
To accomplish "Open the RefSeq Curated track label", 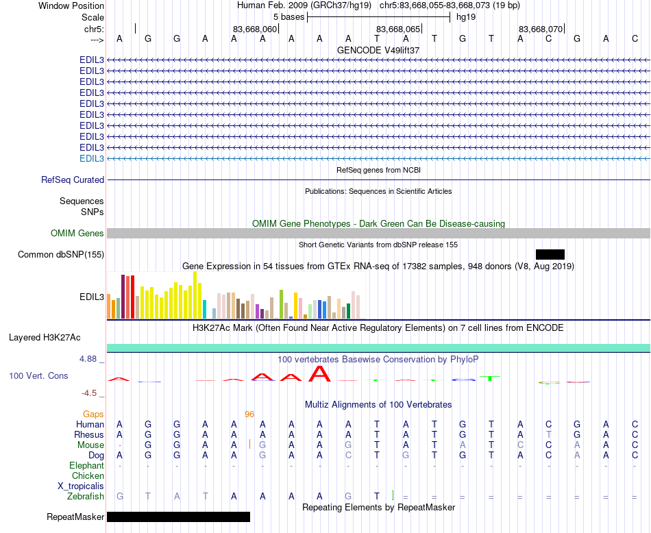I will pyautogui.click(x=73, y=179).
